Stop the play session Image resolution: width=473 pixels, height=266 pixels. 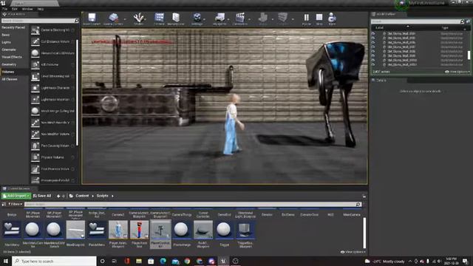319,18
